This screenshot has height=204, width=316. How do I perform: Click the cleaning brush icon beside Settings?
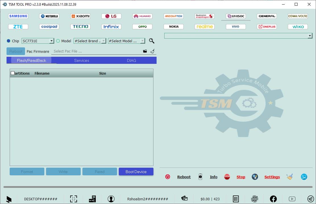290,176
